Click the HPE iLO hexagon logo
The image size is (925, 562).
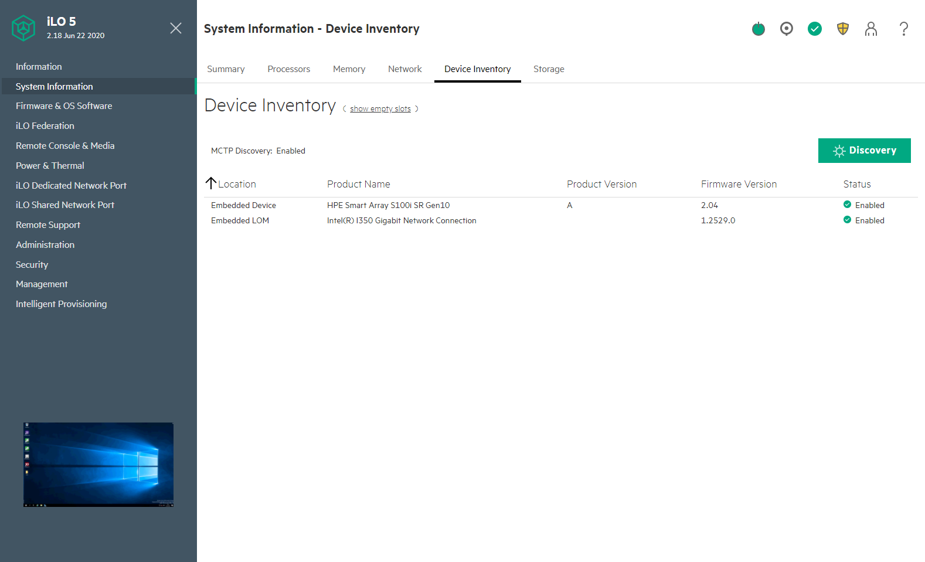23,28
